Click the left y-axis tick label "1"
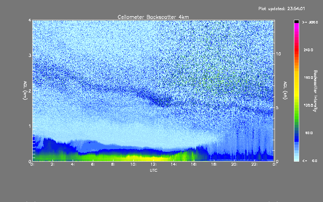323x202 pixels. point(30,126)
